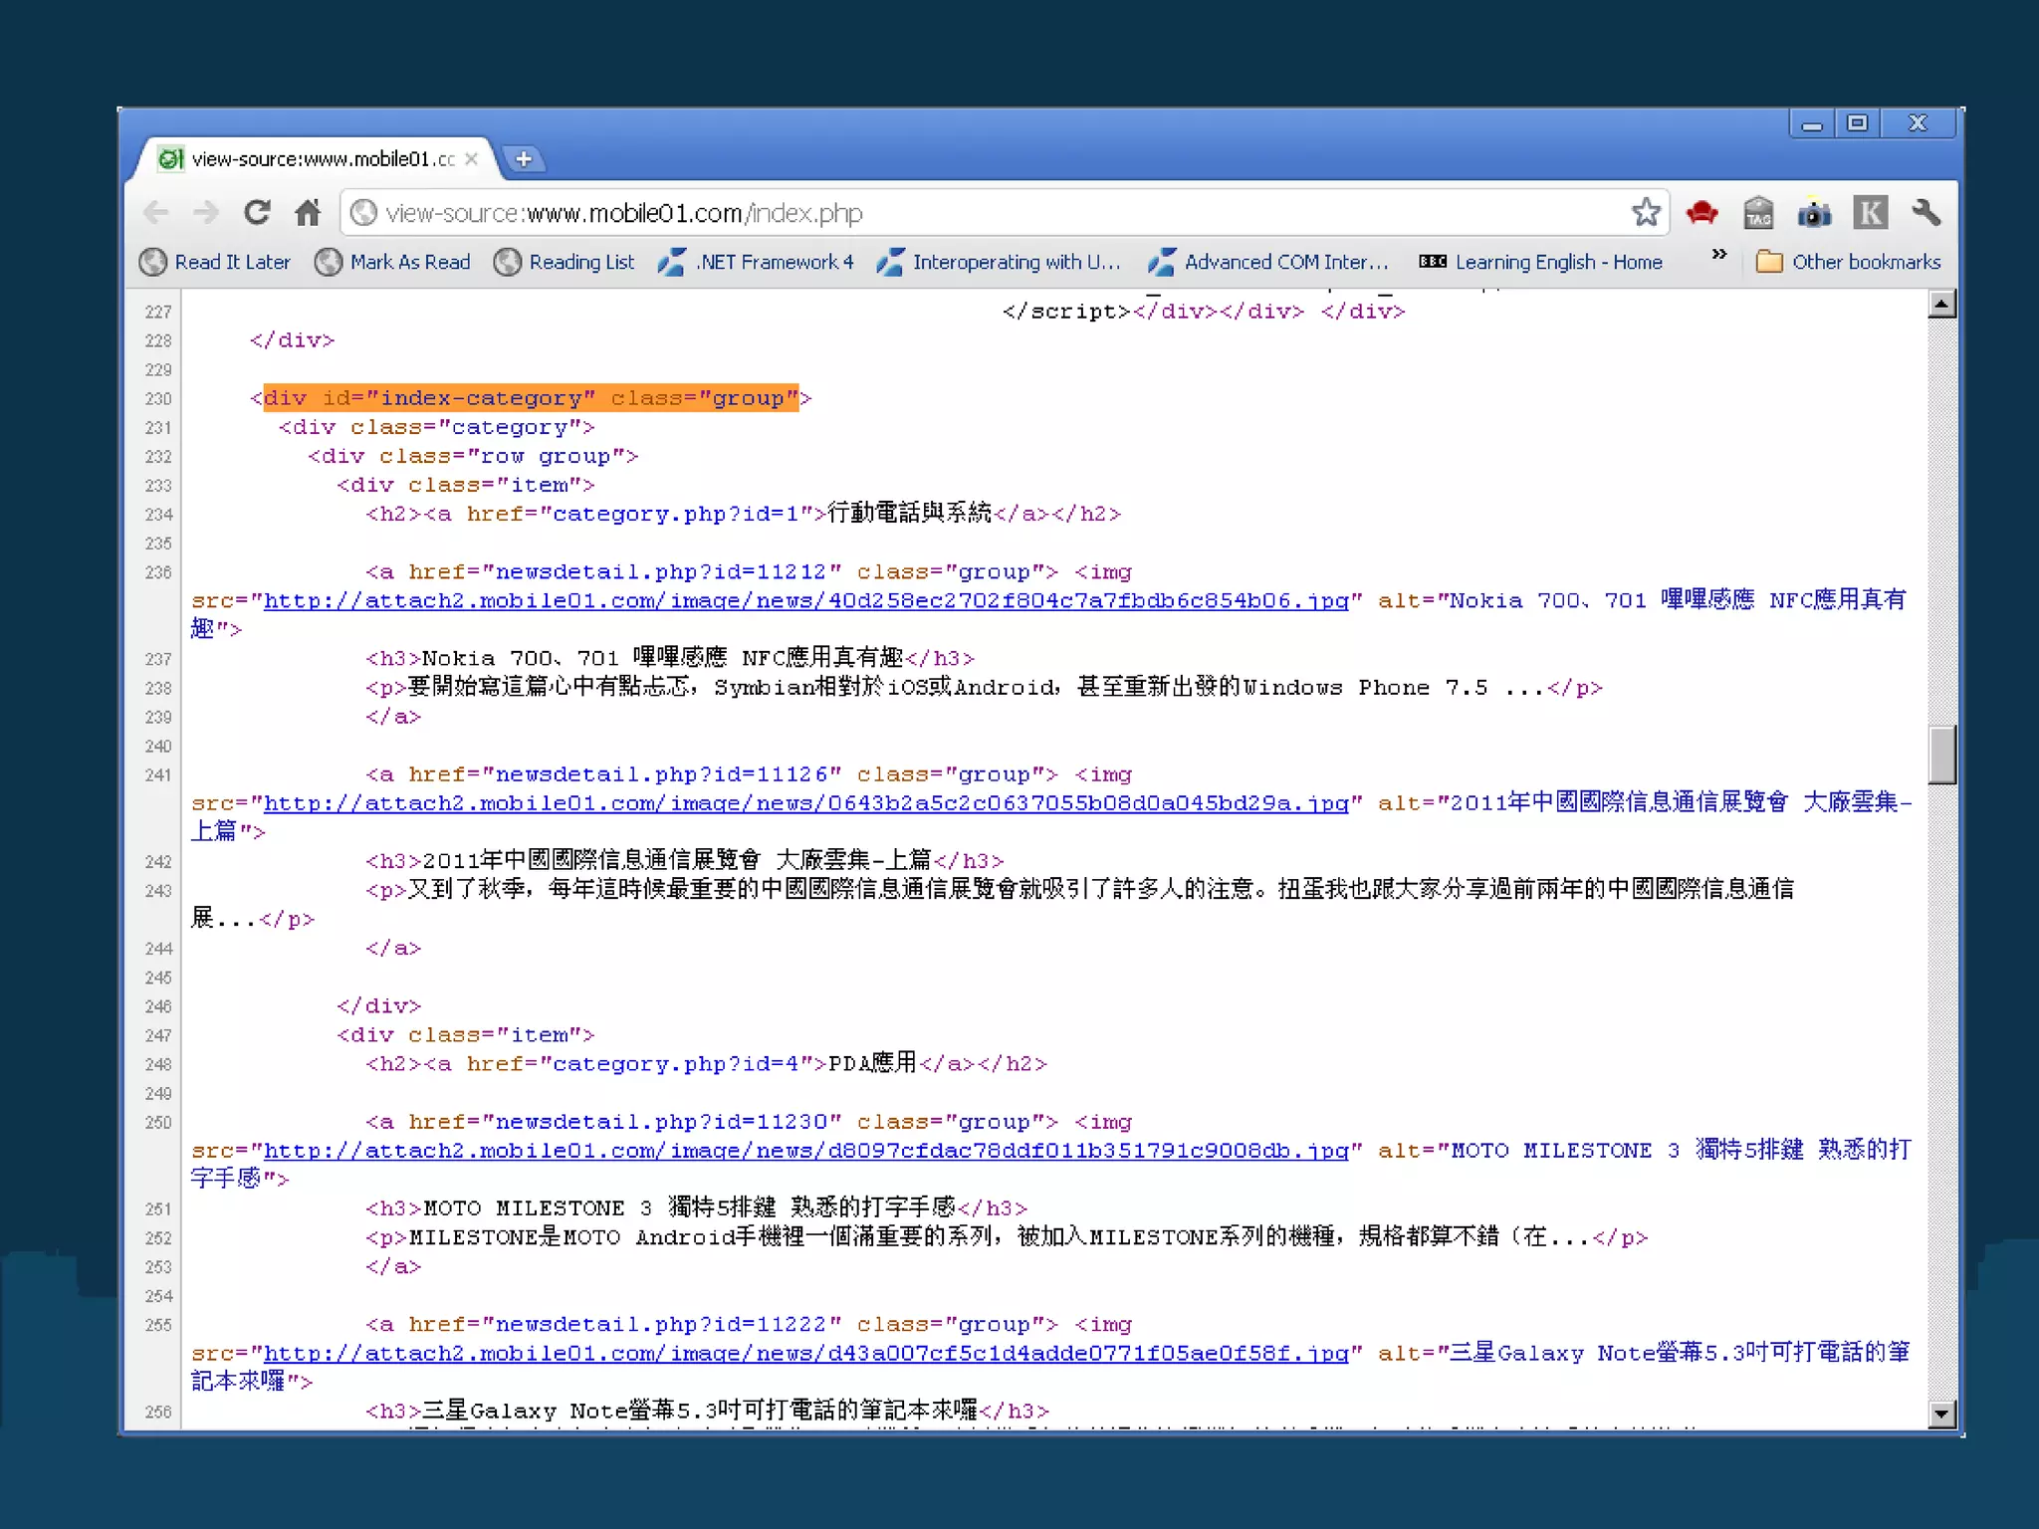Open the wrench settings menu
This screenshot has width=2039, height=1529.
pos(1926,212)
